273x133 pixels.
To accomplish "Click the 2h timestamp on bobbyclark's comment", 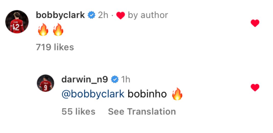I will click(x=103, y=15).
